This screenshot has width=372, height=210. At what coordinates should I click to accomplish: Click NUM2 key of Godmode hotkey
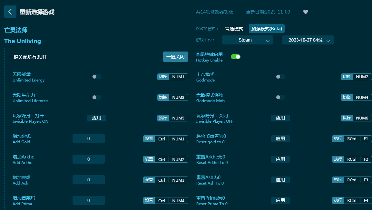362,77
